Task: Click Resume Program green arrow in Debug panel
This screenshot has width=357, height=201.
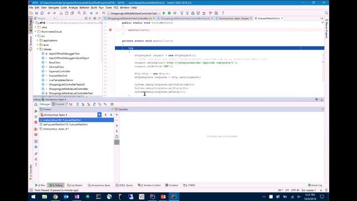Action: tap(36, 111)
